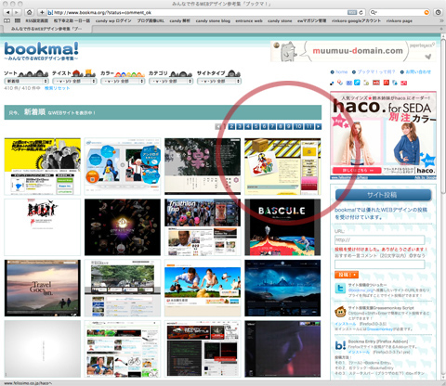Go to page 5 in pagination
446x386 pixels.
[x=256, y=126]
